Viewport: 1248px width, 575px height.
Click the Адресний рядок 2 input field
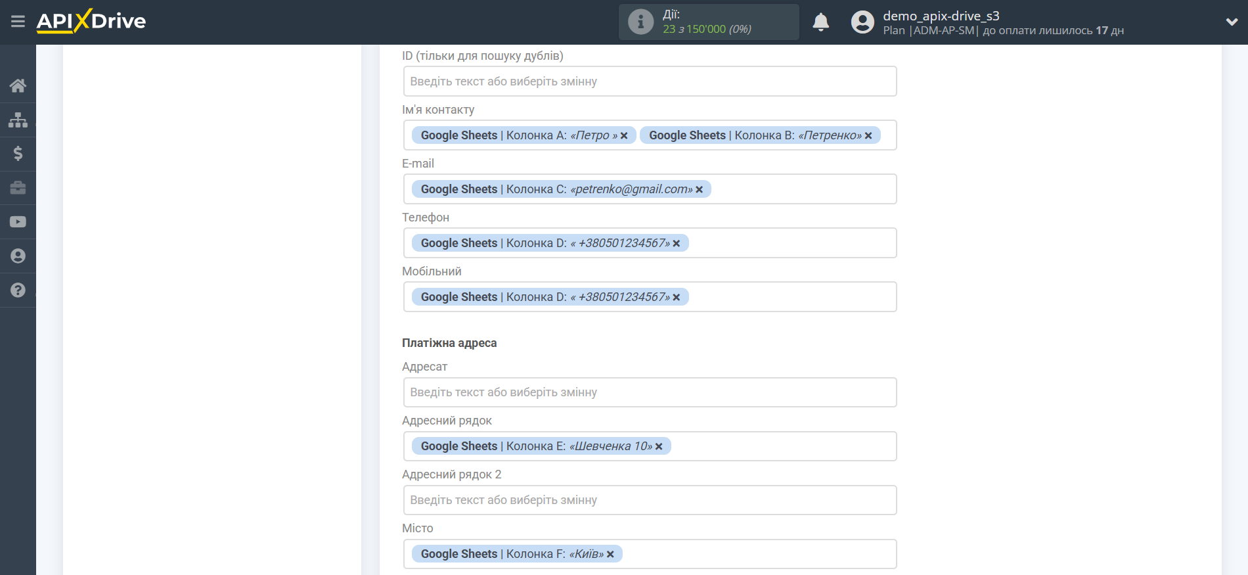click(650, 500)
